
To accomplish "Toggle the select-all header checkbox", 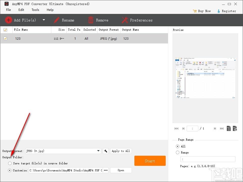I will 5,30.
